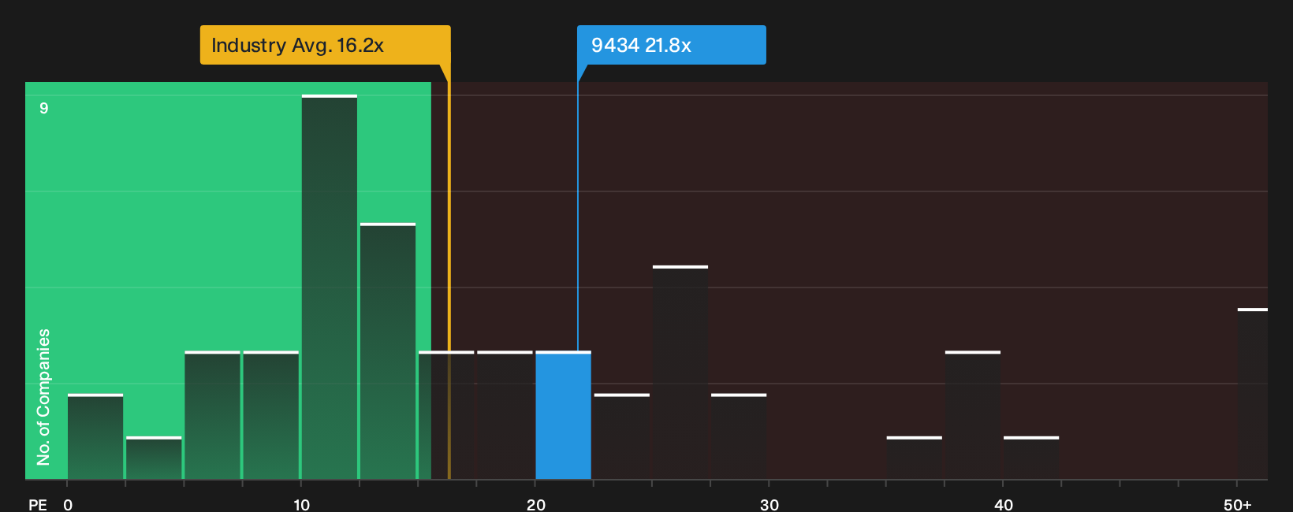The image size is (1293, 512).
Task: Click the bar at PE 37.5 to 40
Action: 973,415
